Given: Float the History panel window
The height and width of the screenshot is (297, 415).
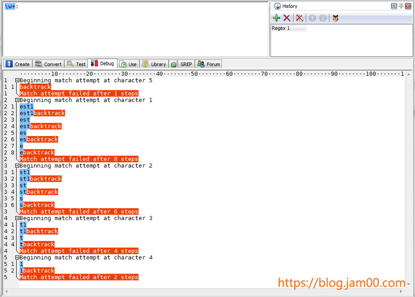Looking at the screenshot, I should coord(394,6).
